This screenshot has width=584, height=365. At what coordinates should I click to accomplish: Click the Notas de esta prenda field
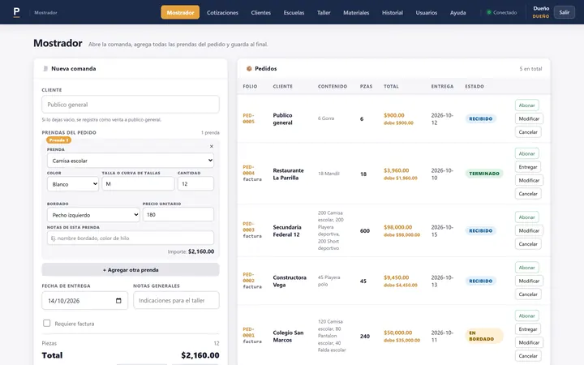131,238
